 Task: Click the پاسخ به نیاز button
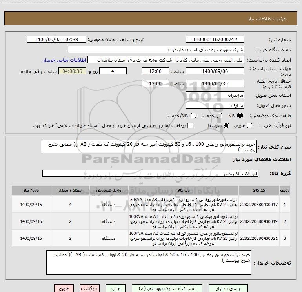point(228,288)
